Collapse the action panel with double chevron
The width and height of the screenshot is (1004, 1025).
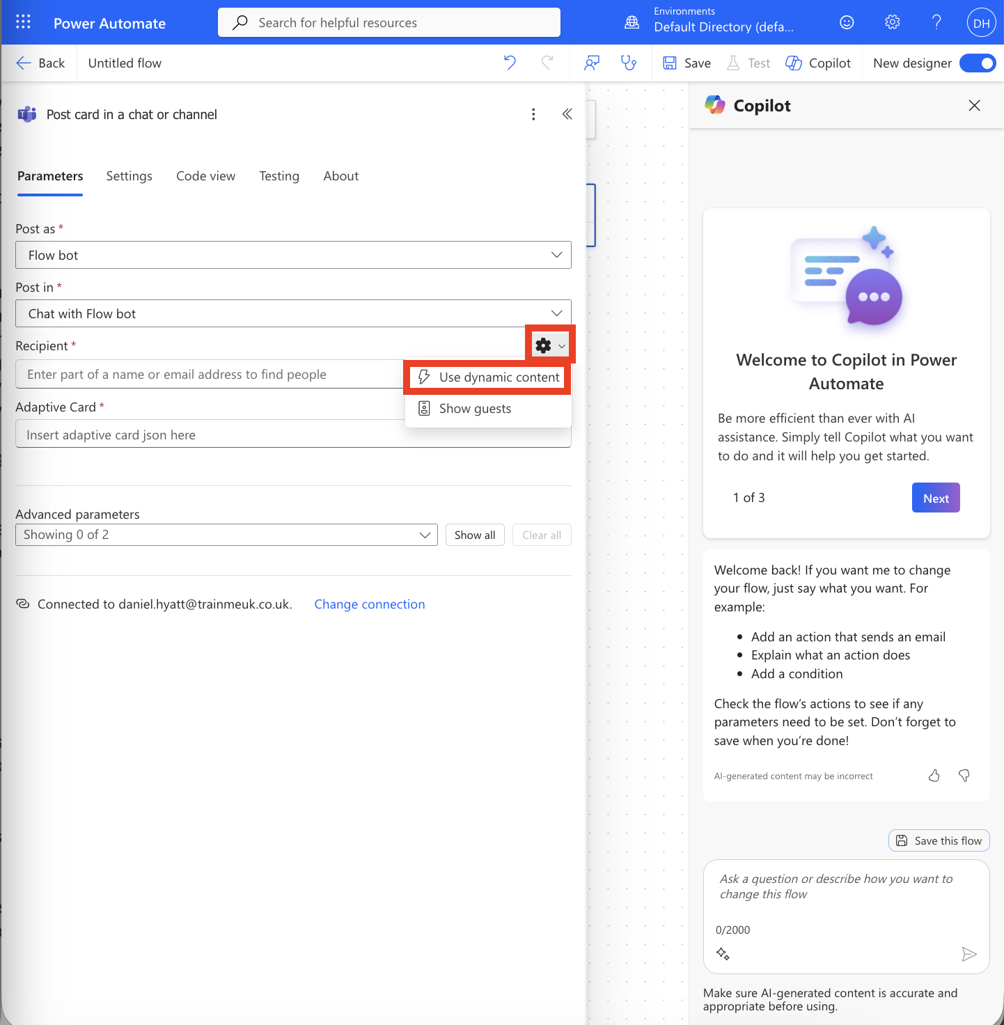click(567, 114)
